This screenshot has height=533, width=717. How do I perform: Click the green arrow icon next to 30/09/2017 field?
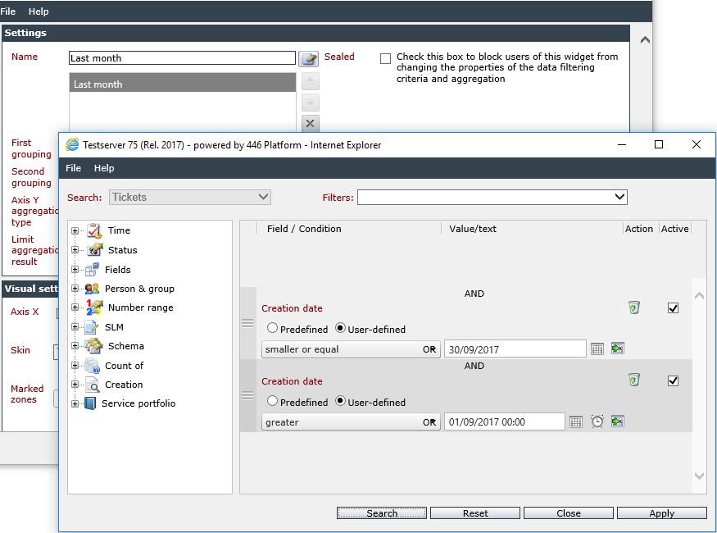click(618, 348)
